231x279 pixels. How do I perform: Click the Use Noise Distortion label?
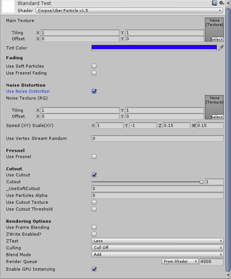(x=28, y=91)
